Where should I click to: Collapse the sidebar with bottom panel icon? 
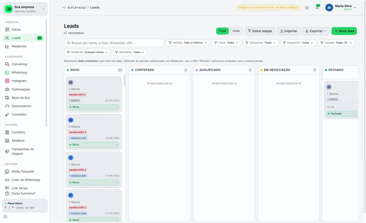pos(5,217)
